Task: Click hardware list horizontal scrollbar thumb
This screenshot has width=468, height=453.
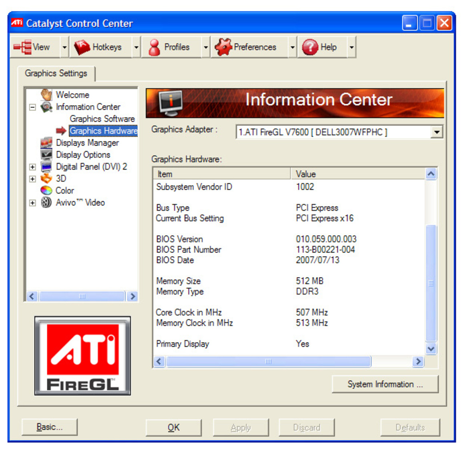Action: pyautogui.click(x=269, y=362)
